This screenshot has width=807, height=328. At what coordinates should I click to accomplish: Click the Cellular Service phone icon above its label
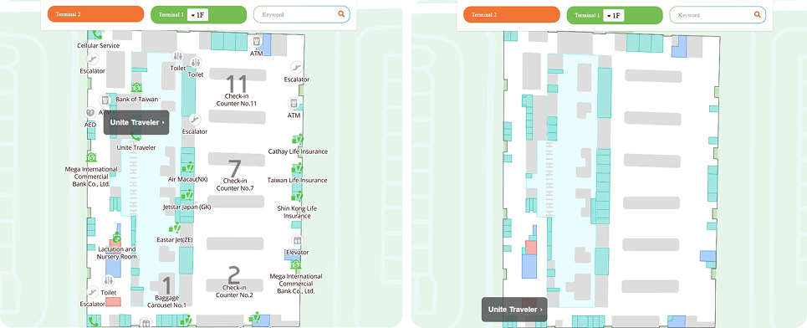click(96, 35)
